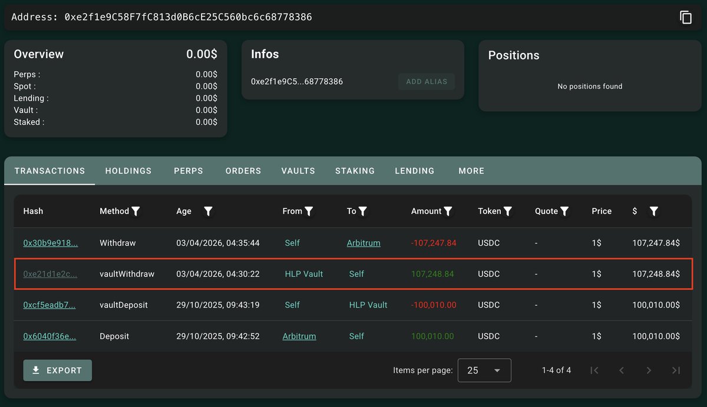
Task: Open the Perps tab
Action: point(189,171)
